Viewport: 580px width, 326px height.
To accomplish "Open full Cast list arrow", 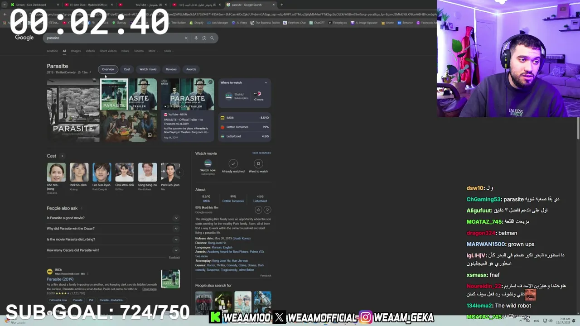I will pos(62,156).
